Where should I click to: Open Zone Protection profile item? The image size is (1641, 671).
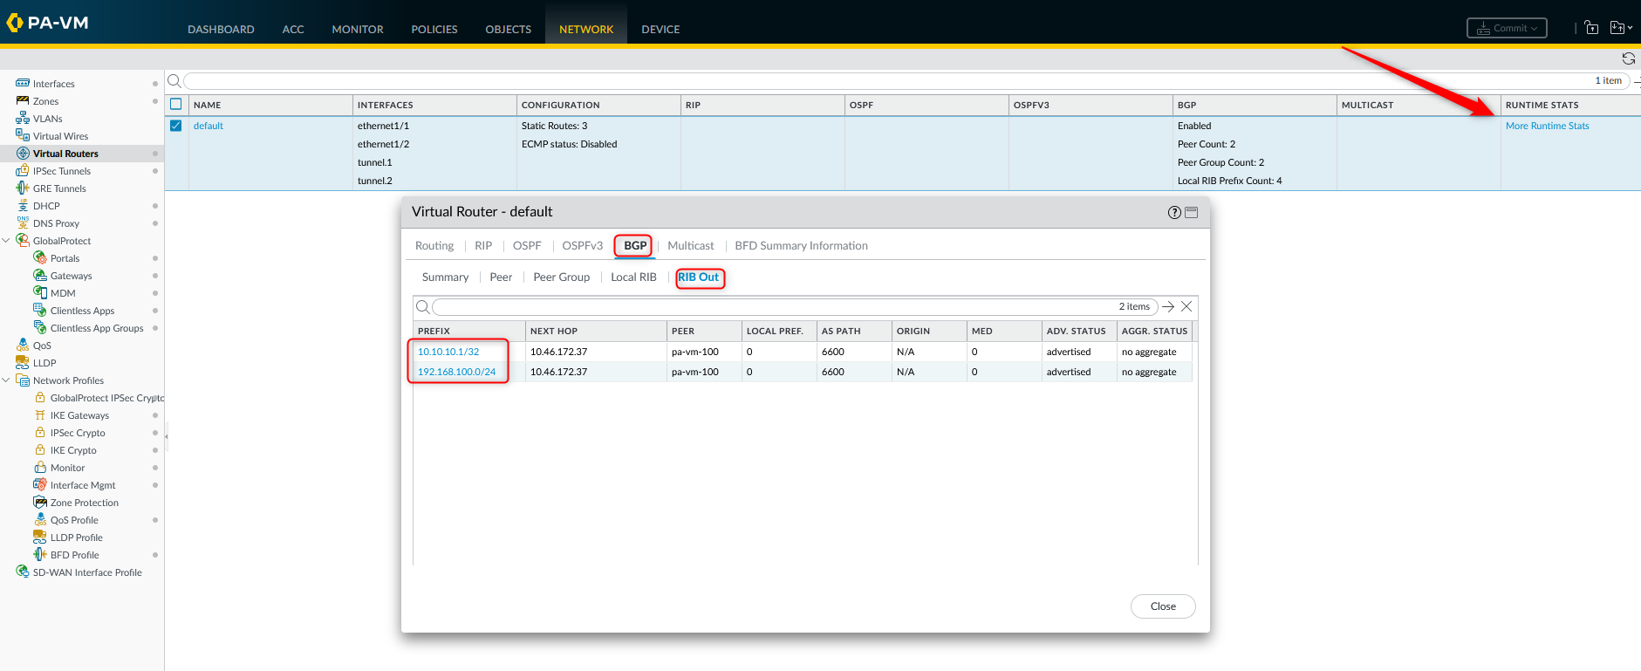pos(84,503)
